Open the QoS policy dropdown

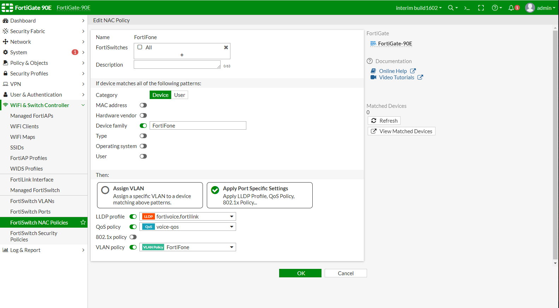(188, 227)
